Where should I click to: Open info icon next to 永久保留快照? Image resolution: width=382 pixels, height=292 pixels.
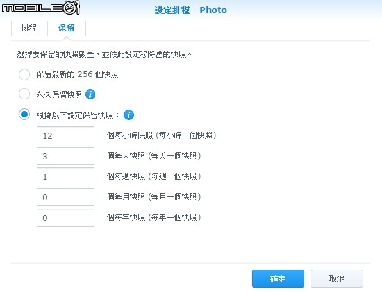(x=90, y=94)
